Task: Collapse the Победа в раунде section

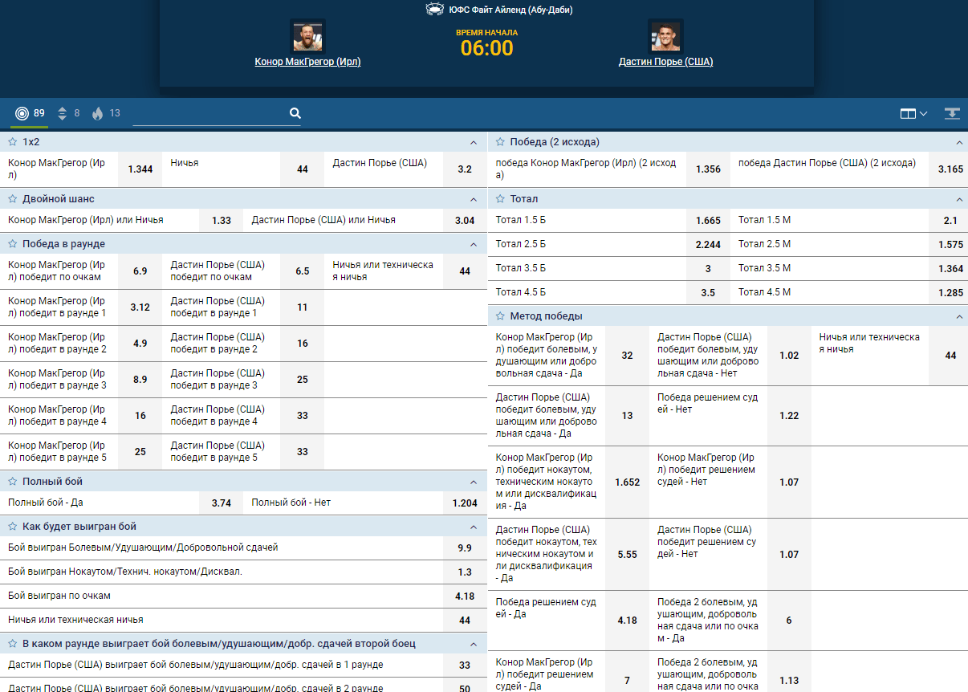Action: [x=474, y=244]
